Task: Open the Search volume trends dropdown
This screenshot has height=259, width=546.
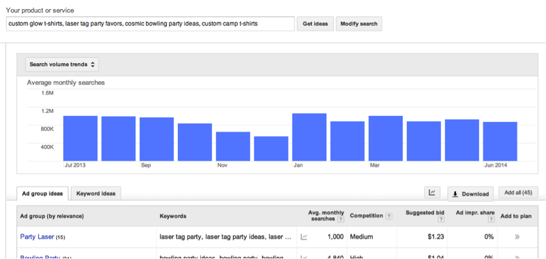Action: [62, 64]
